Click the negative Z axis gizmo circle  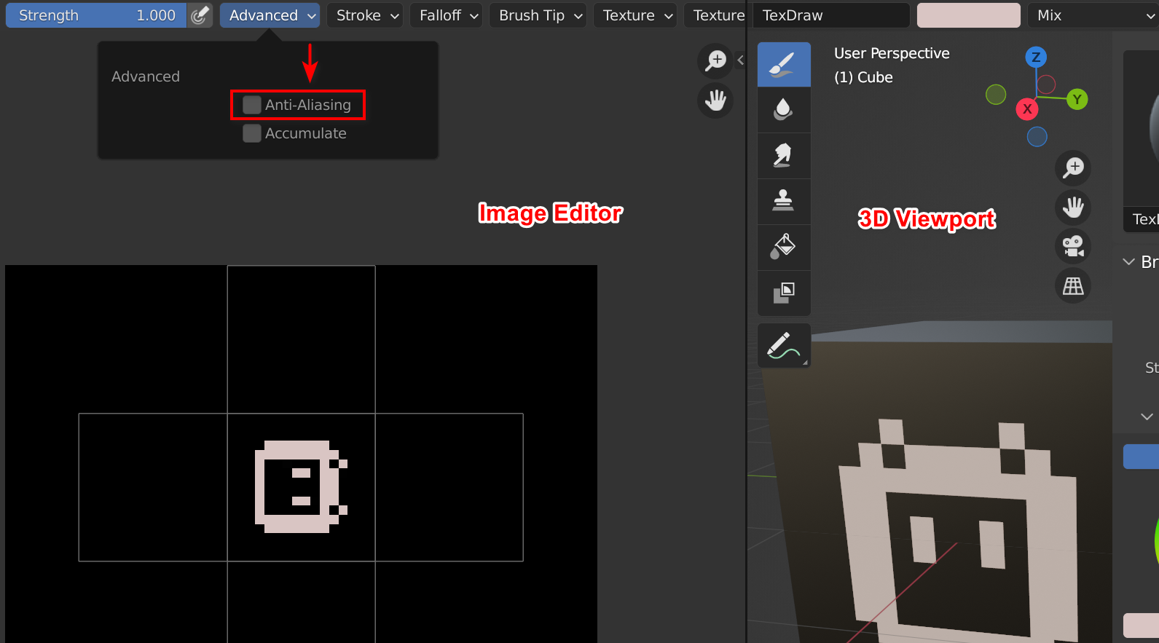[x=1037, y=136]
